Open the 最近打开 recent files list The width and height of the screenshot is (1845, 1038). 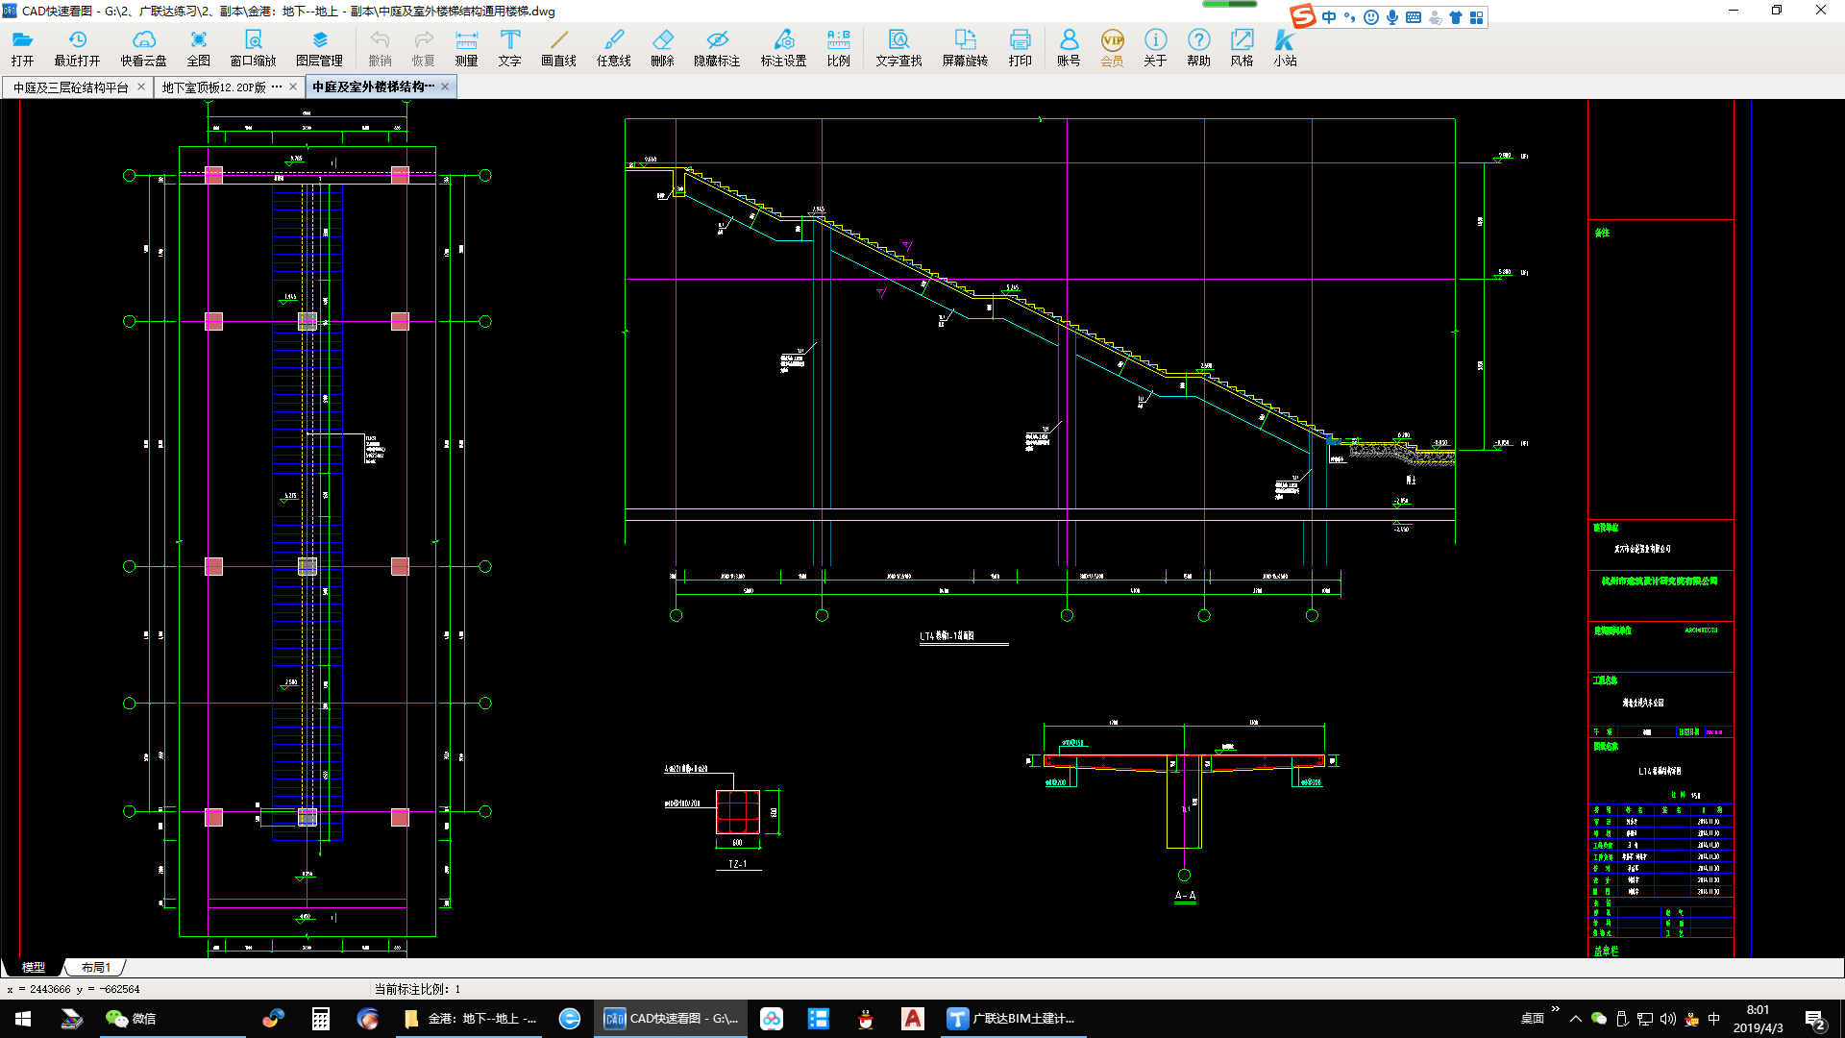click(x=77, y=47)
